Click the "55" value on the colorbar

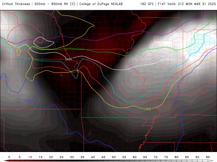click(124, 157)
